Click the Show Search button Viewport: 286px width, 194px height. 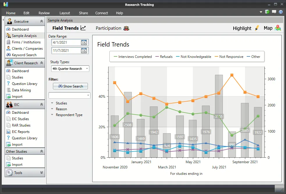(70, 86)
